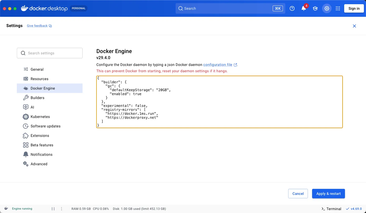Click the RAM 0.59 GB readout
Screen dimensions: 366x213
[x=81, y=209]
